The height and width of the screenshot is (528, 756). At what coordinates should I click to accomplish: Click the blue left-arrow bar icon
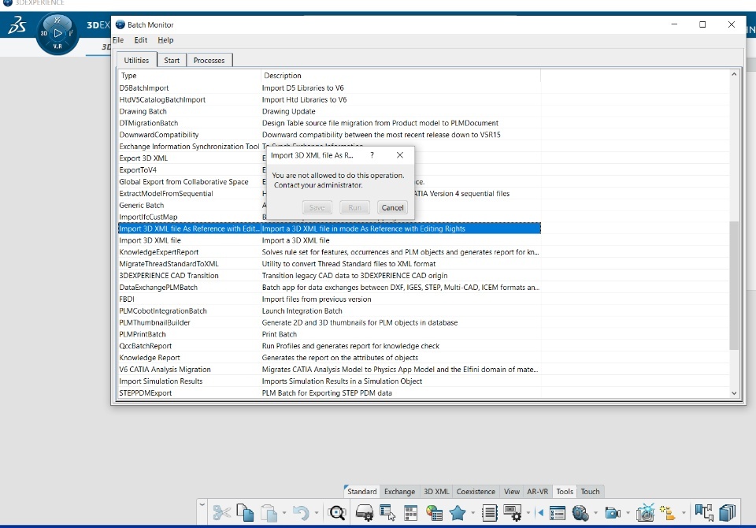tap(539, 512)
